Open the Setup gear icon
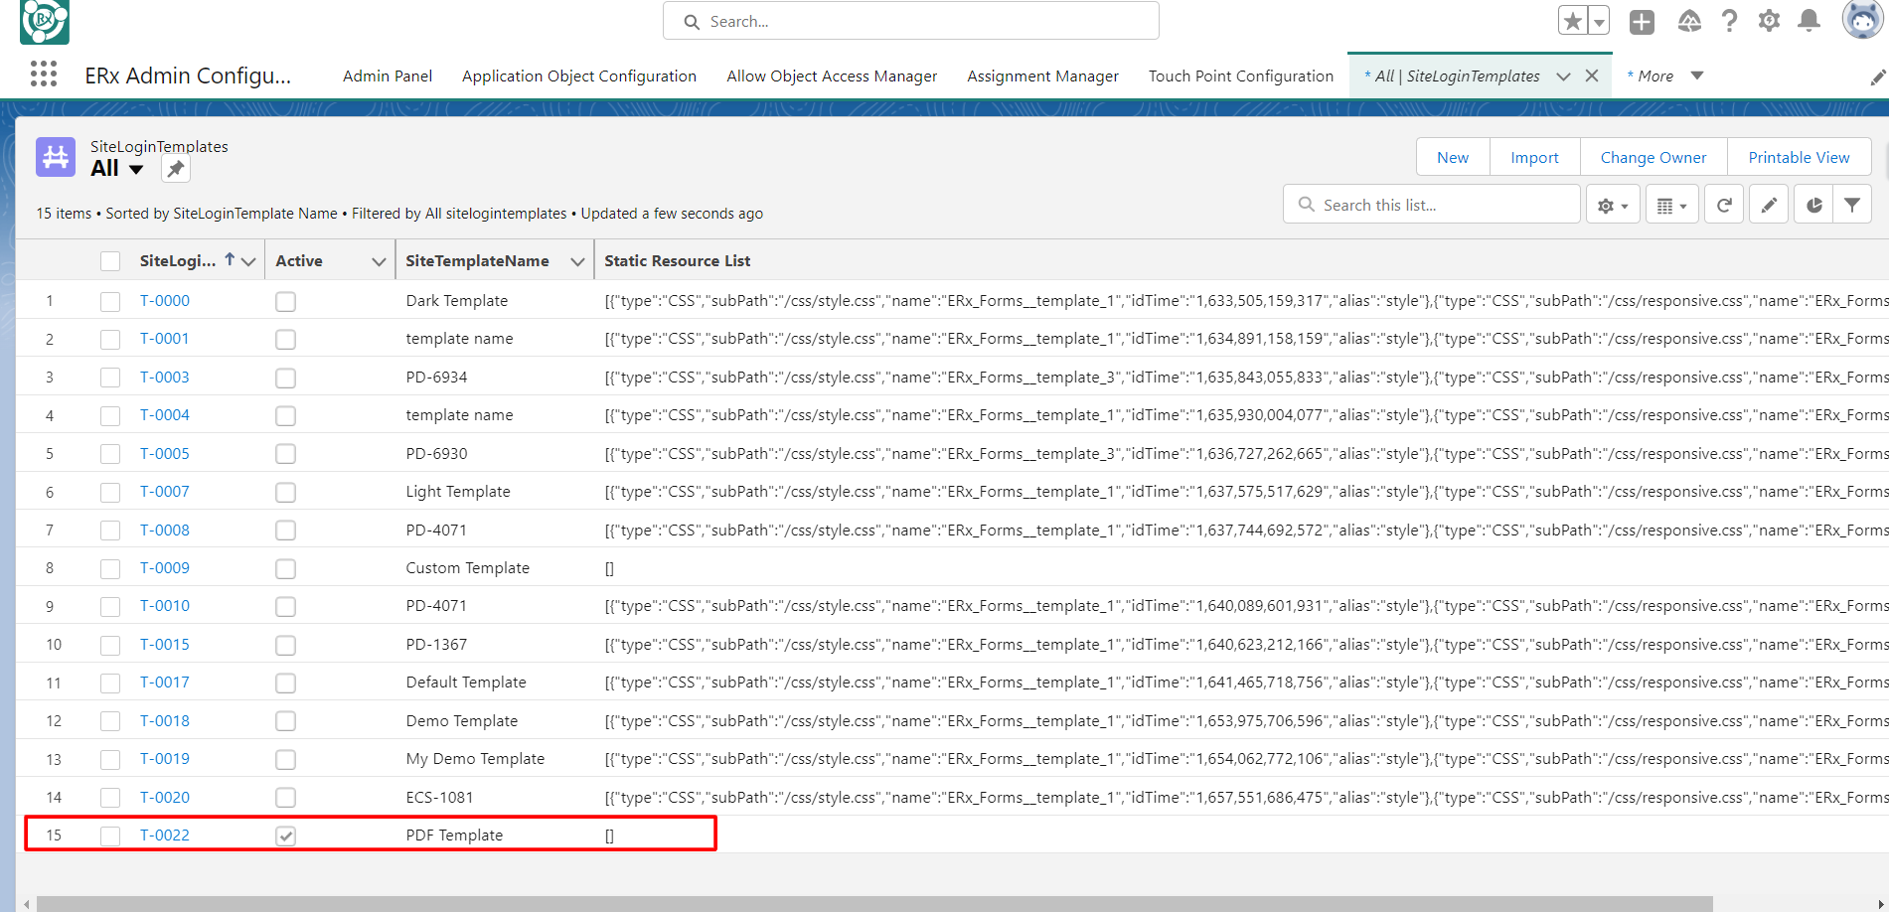Image resolution: width=1889 pixels, height=912 pixels. click(x=1769, y=21)
